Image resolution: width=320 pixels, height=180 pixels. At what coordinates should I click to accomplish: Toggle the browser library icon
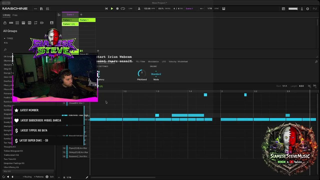pos(41,8)
